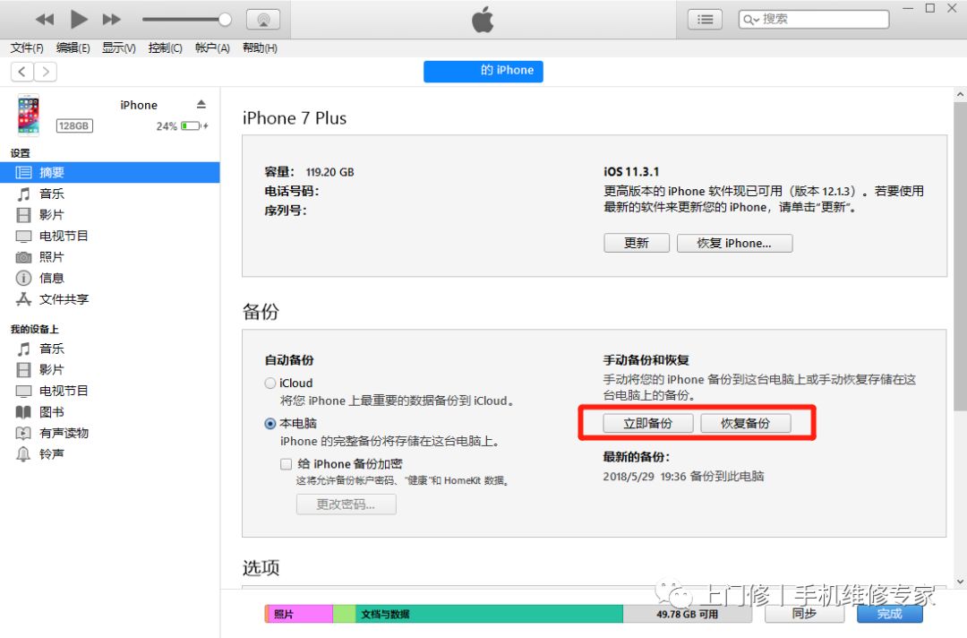Screen dimensions: 967x638
Task: Click the iOS 11.3.1 version text
Action: click(x=631, y=171)
